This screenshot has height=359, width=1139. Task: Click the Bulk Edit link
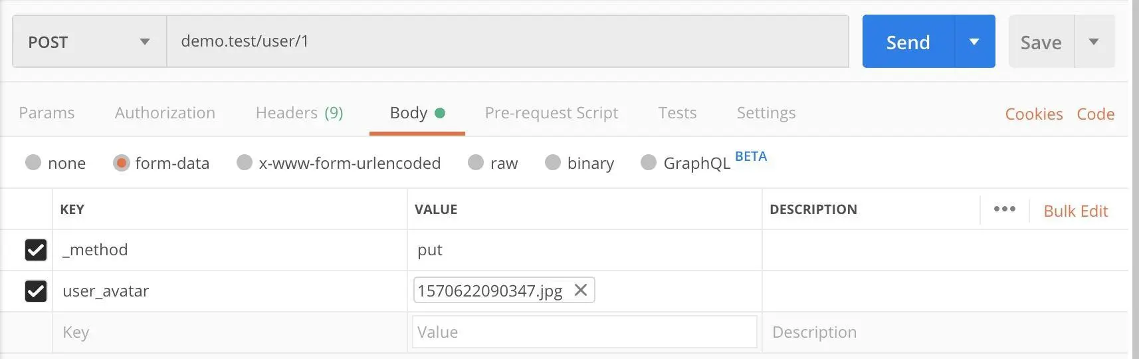1075,211
